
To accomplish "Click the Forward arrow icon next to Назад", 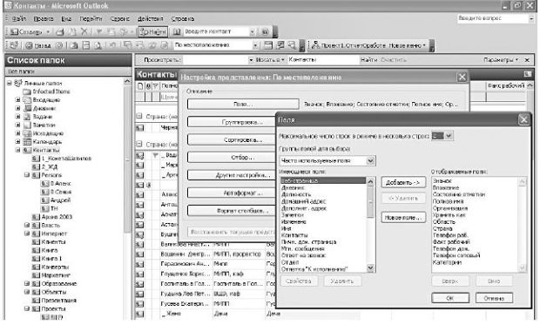I will point(59,45).
